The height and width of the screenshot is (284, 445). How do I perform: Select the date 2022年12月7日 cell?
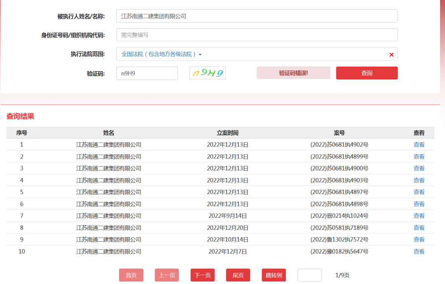coord(227,251)
